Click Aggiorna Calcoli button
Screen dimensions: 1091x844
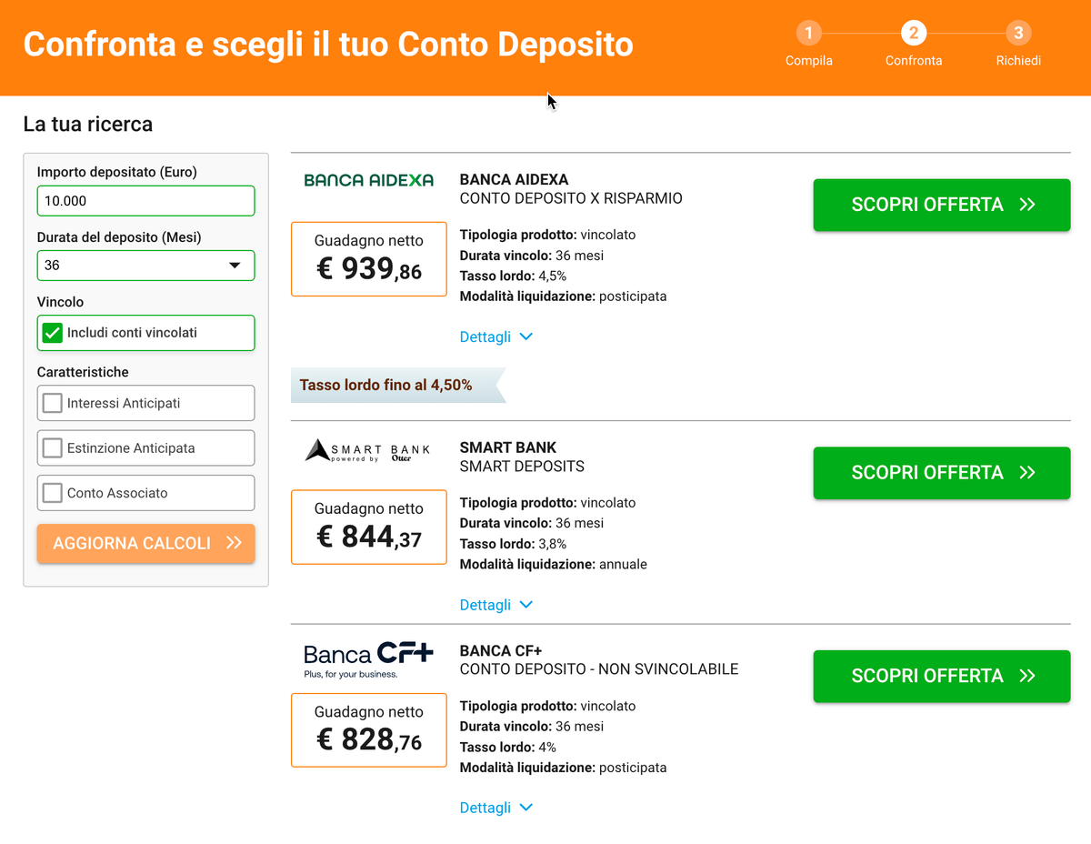(146, 543)
